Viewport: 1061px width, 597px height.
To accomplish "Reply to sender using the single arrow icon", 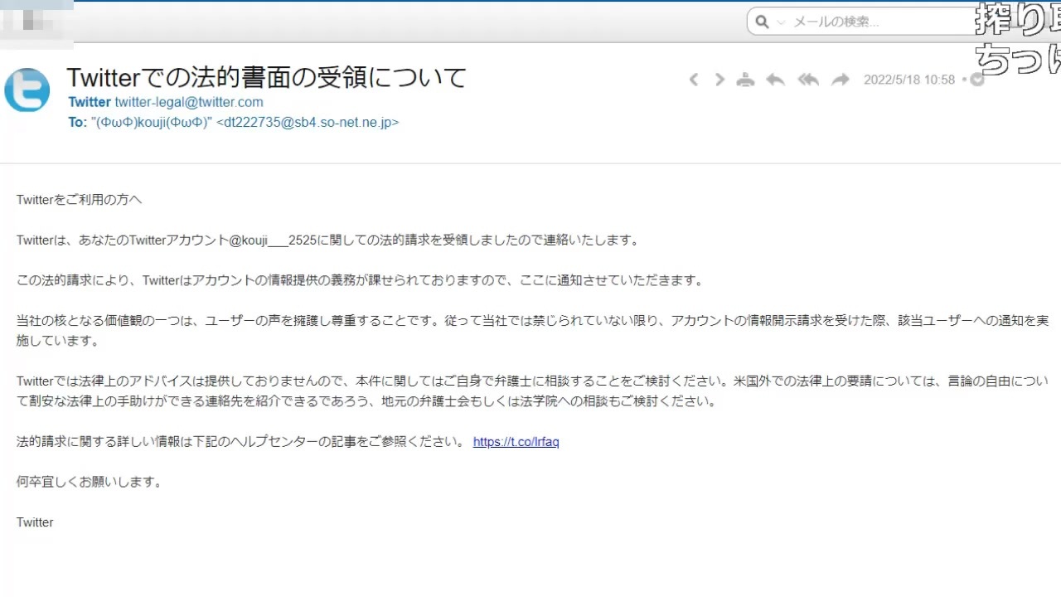I will pos(775,80).
